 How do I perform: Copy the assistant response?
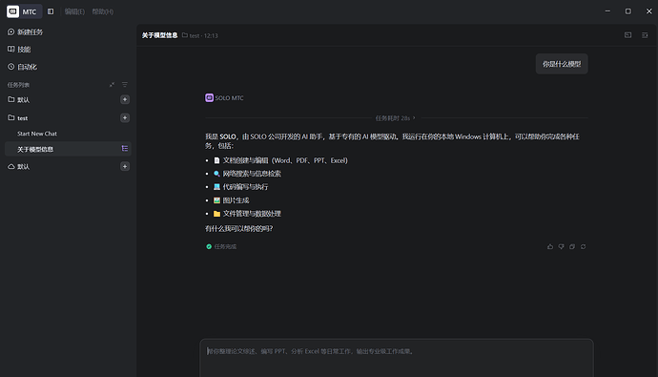pyautogui.click(x=572, y=247)
